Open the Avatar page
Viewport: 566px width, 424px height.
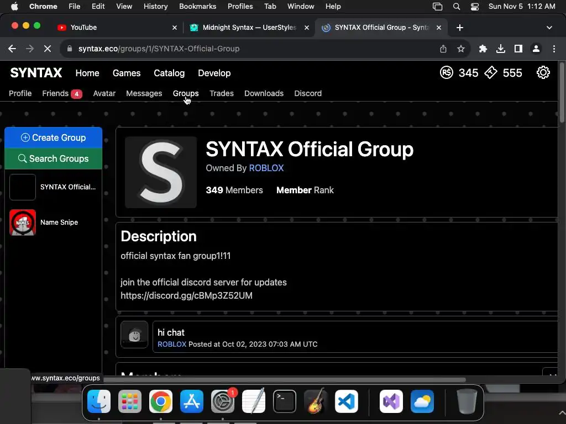(x=104, y=93)
